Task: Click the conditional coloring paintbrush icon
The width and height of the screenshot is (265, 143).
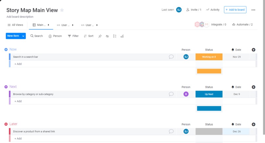Action: point(122,36)
